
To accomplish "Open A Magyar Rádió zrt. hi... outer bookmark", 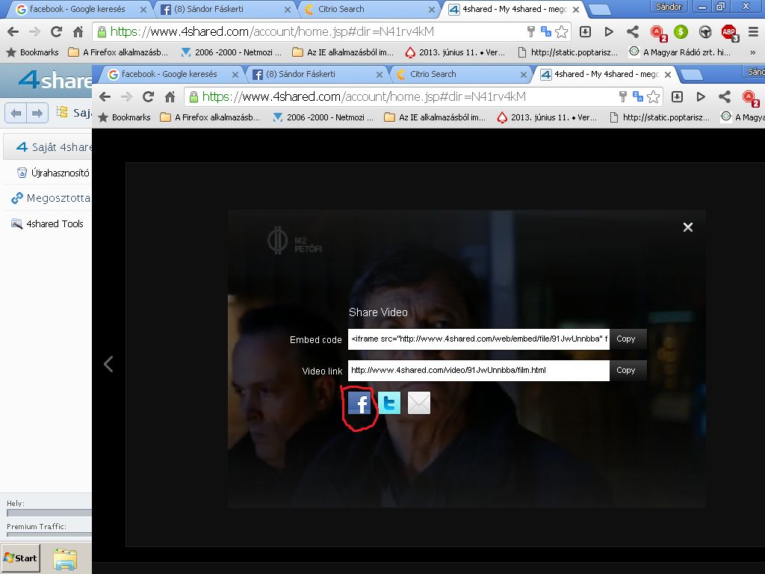I will [680, 52].
